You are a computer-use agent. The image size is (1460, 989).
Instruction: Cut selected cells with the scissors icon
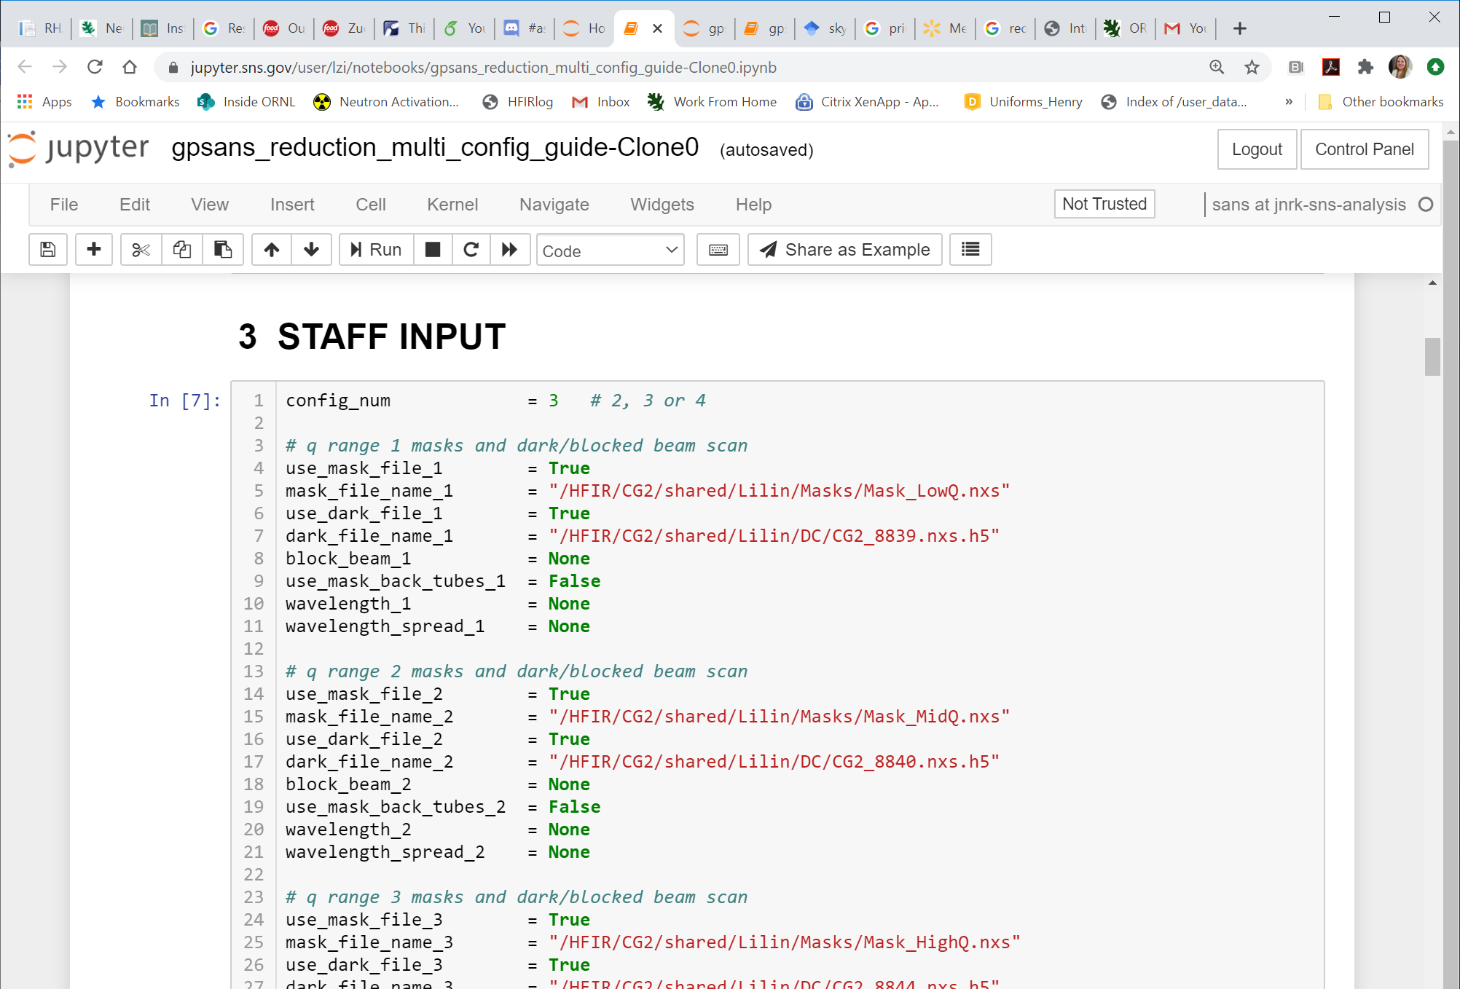141,250
